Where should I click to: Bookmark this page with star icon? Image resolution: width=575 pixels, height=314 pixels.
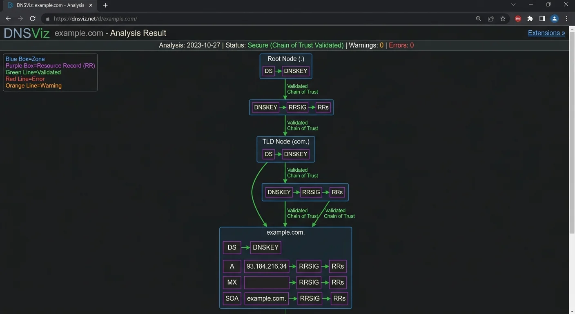click(503, 19)
